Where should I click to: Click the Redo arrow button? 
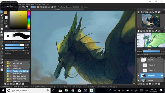(27, 7)
